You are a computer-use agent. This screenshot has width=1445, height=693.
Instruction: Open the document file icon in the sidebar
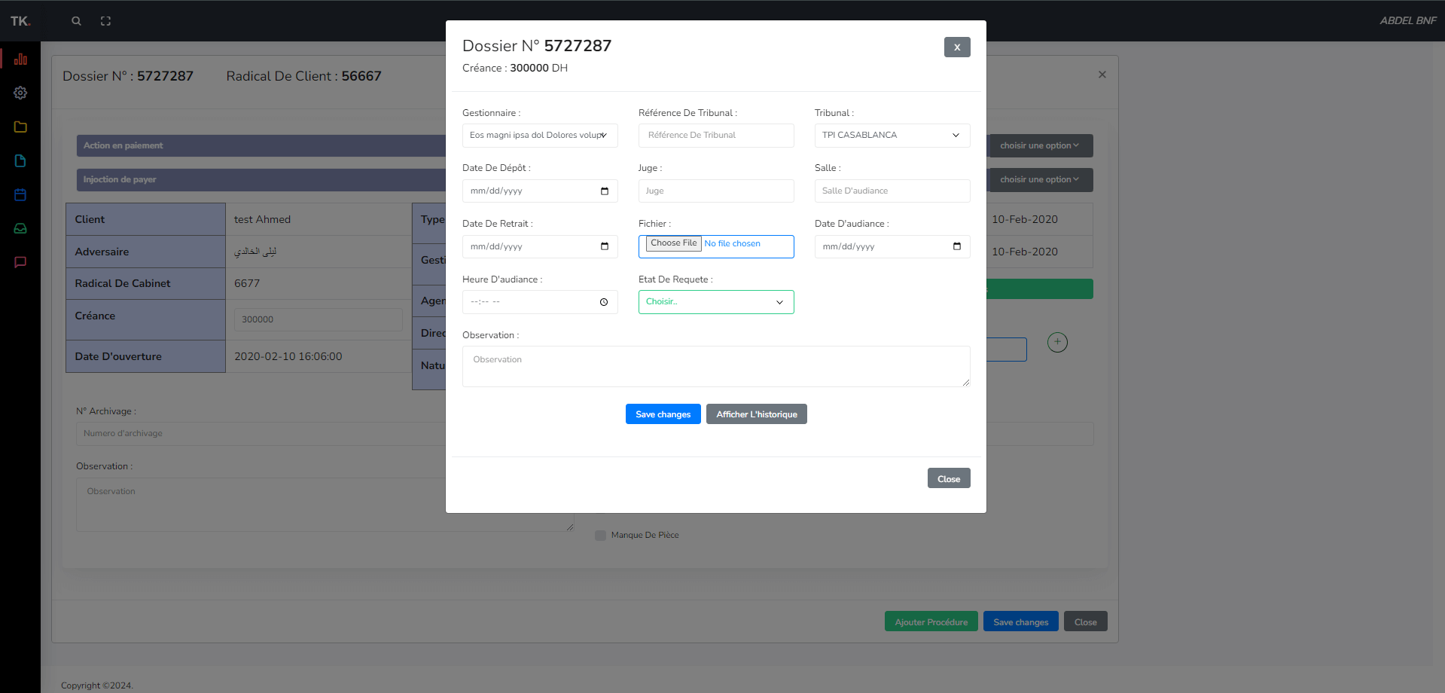pos(20,160)
